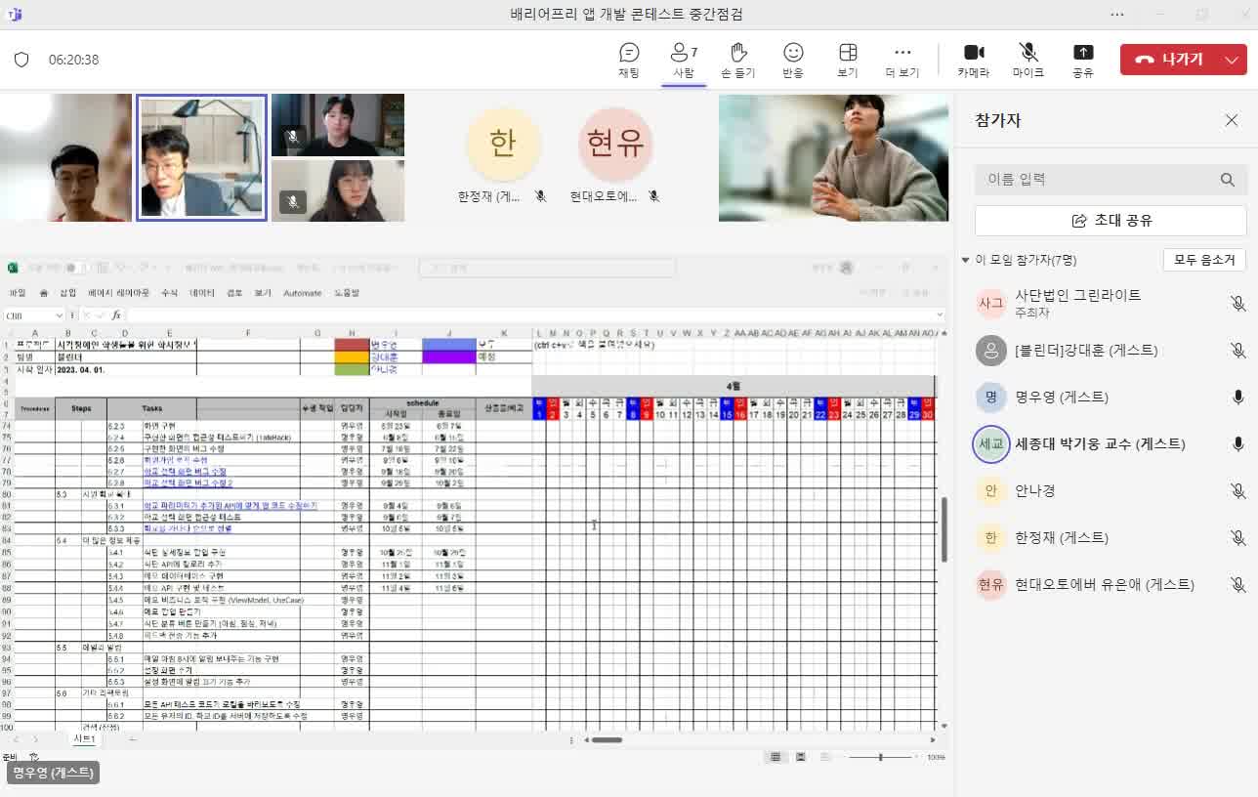
Task: Click mic icon for 사단법인 그린라이트
Action: pyautogui.click(x=1237, y=304)
